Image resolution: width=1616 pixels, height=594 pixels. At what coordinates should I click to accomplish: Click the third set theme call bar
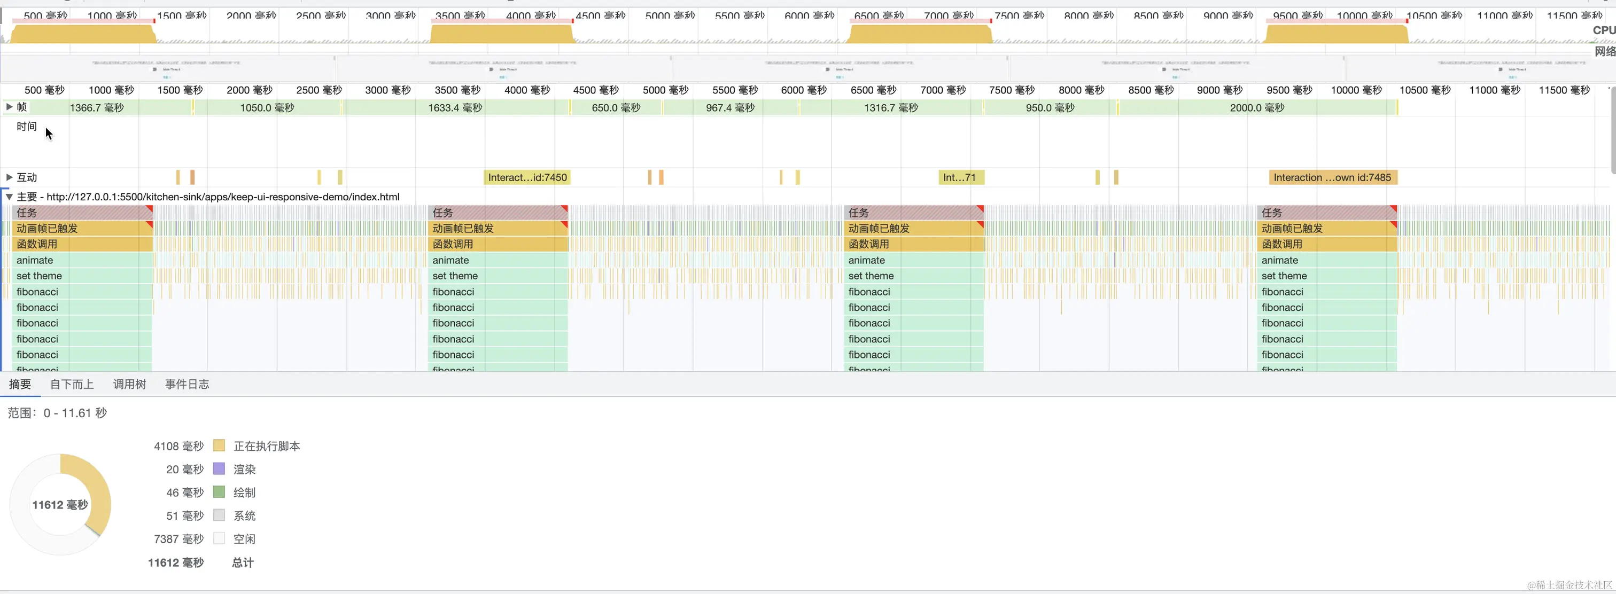pyautogui.click(x=913, y=276)
